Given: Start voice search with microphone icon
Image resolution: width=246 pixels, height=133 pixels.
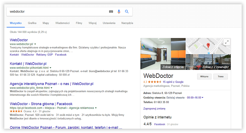Looking at the screenshot, I should (x=119, y=12).
